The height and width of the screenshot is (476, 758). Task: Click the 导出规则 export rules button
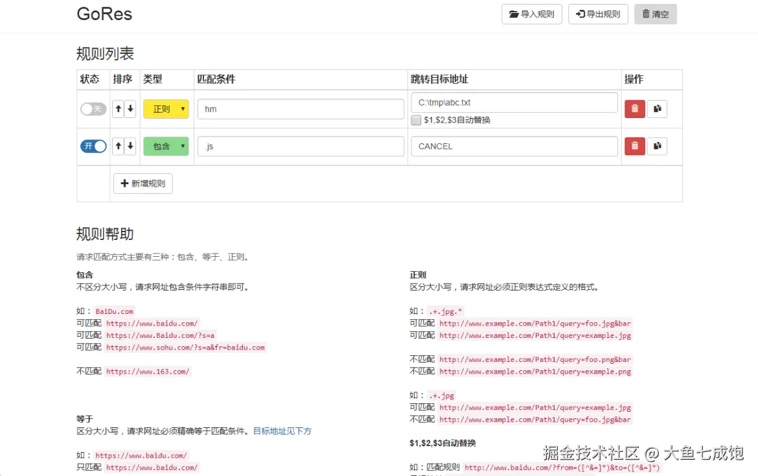[598, 14]
